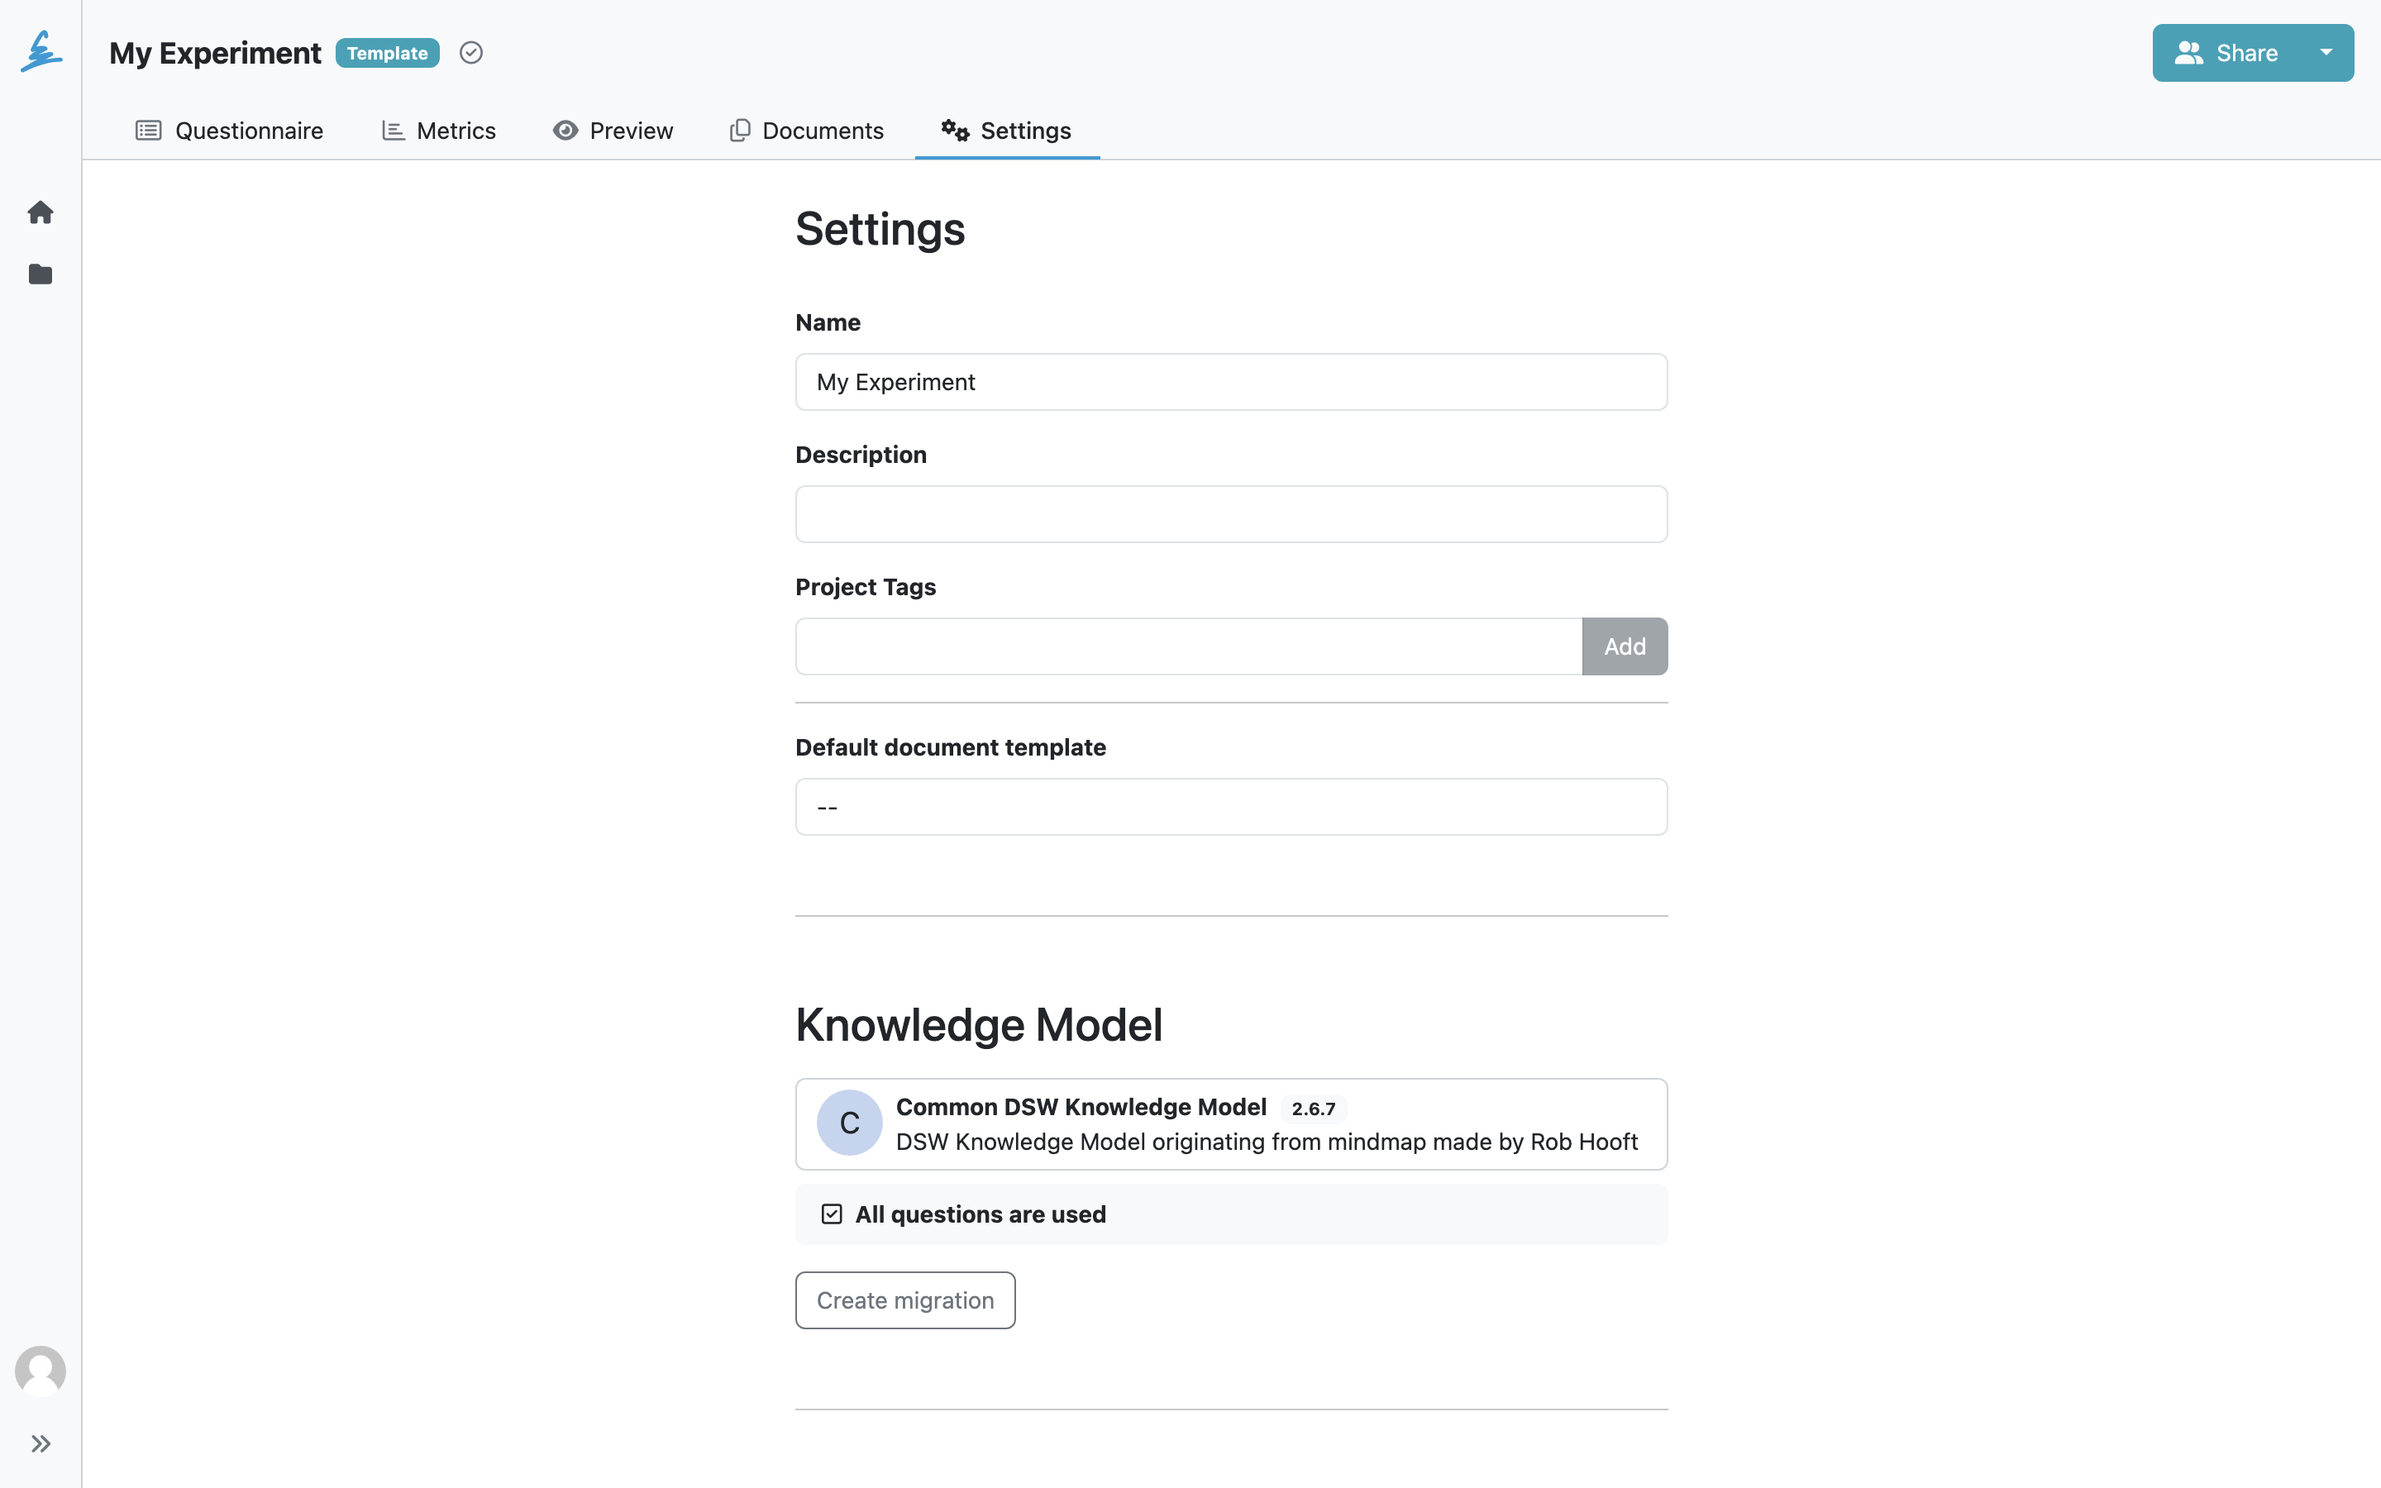The width and height of the screenshot is (2381, 1488).
Task: Click the knowledge model C avatar
Action: (x=849, y=1123)
